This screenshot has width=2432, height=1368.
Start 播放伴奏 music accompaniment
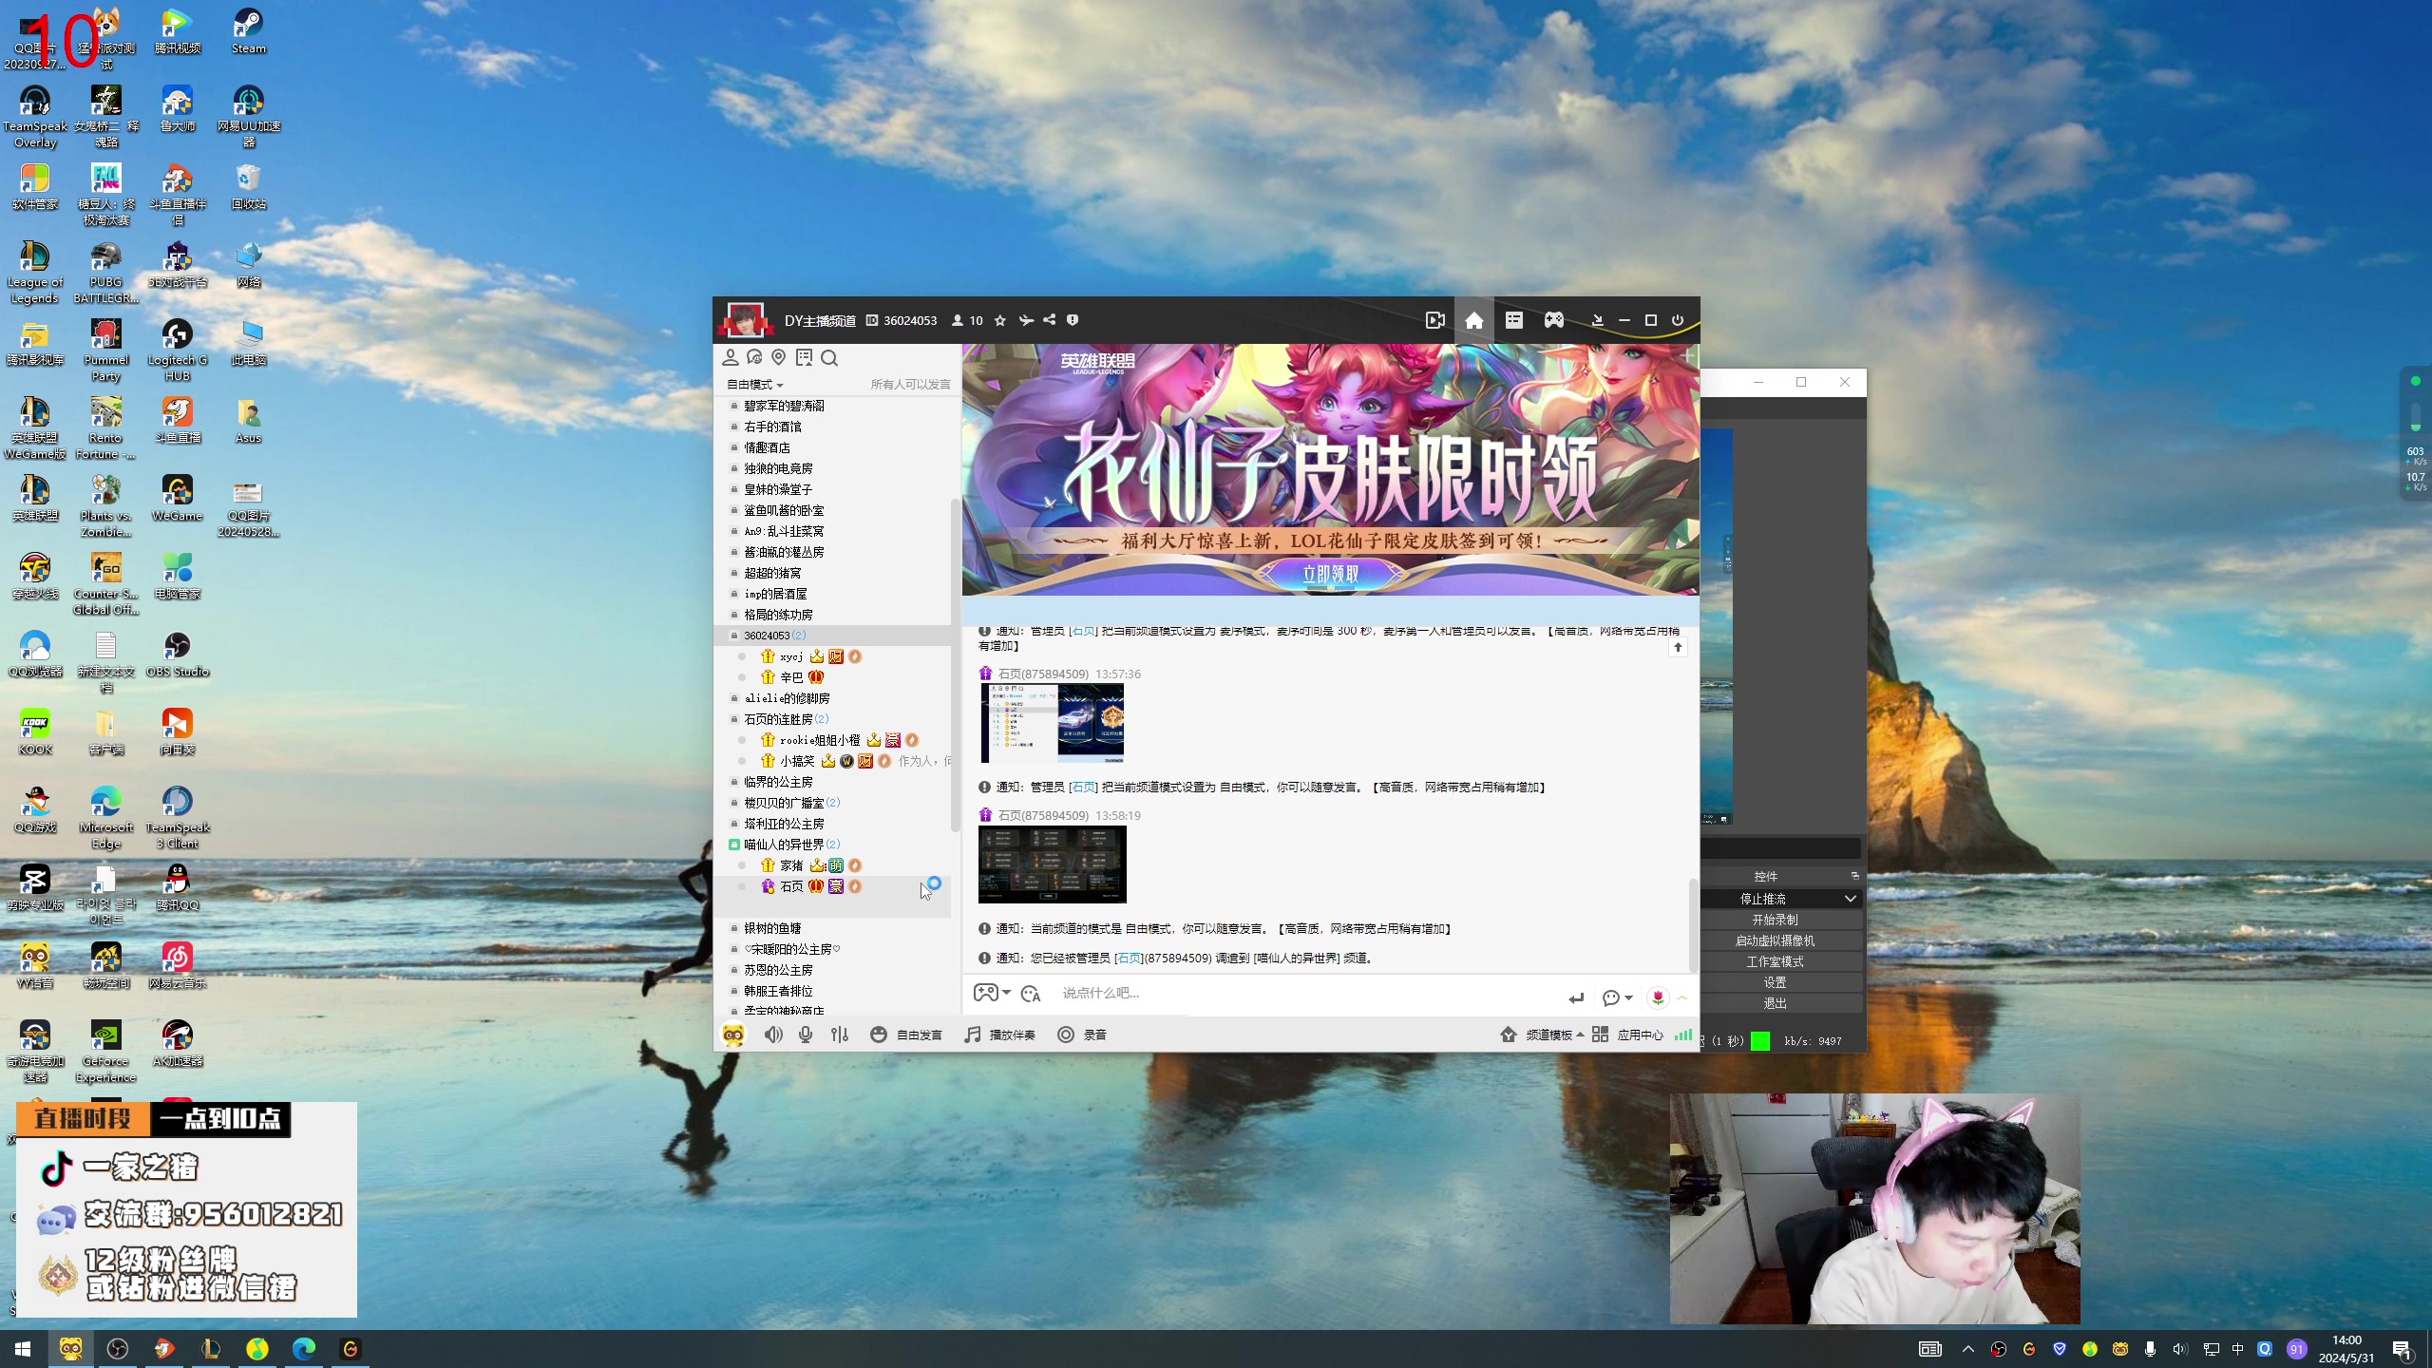(x=999, y=1035)
